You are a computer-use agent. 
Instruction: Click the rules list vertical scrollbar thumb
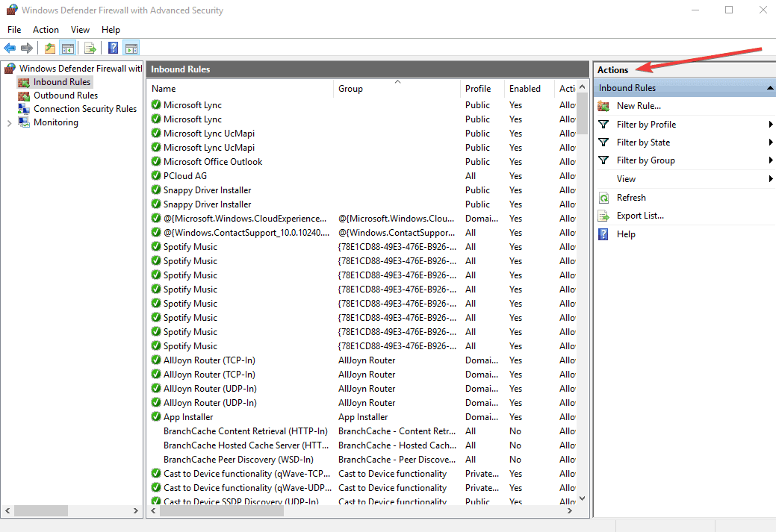[583, 113]
